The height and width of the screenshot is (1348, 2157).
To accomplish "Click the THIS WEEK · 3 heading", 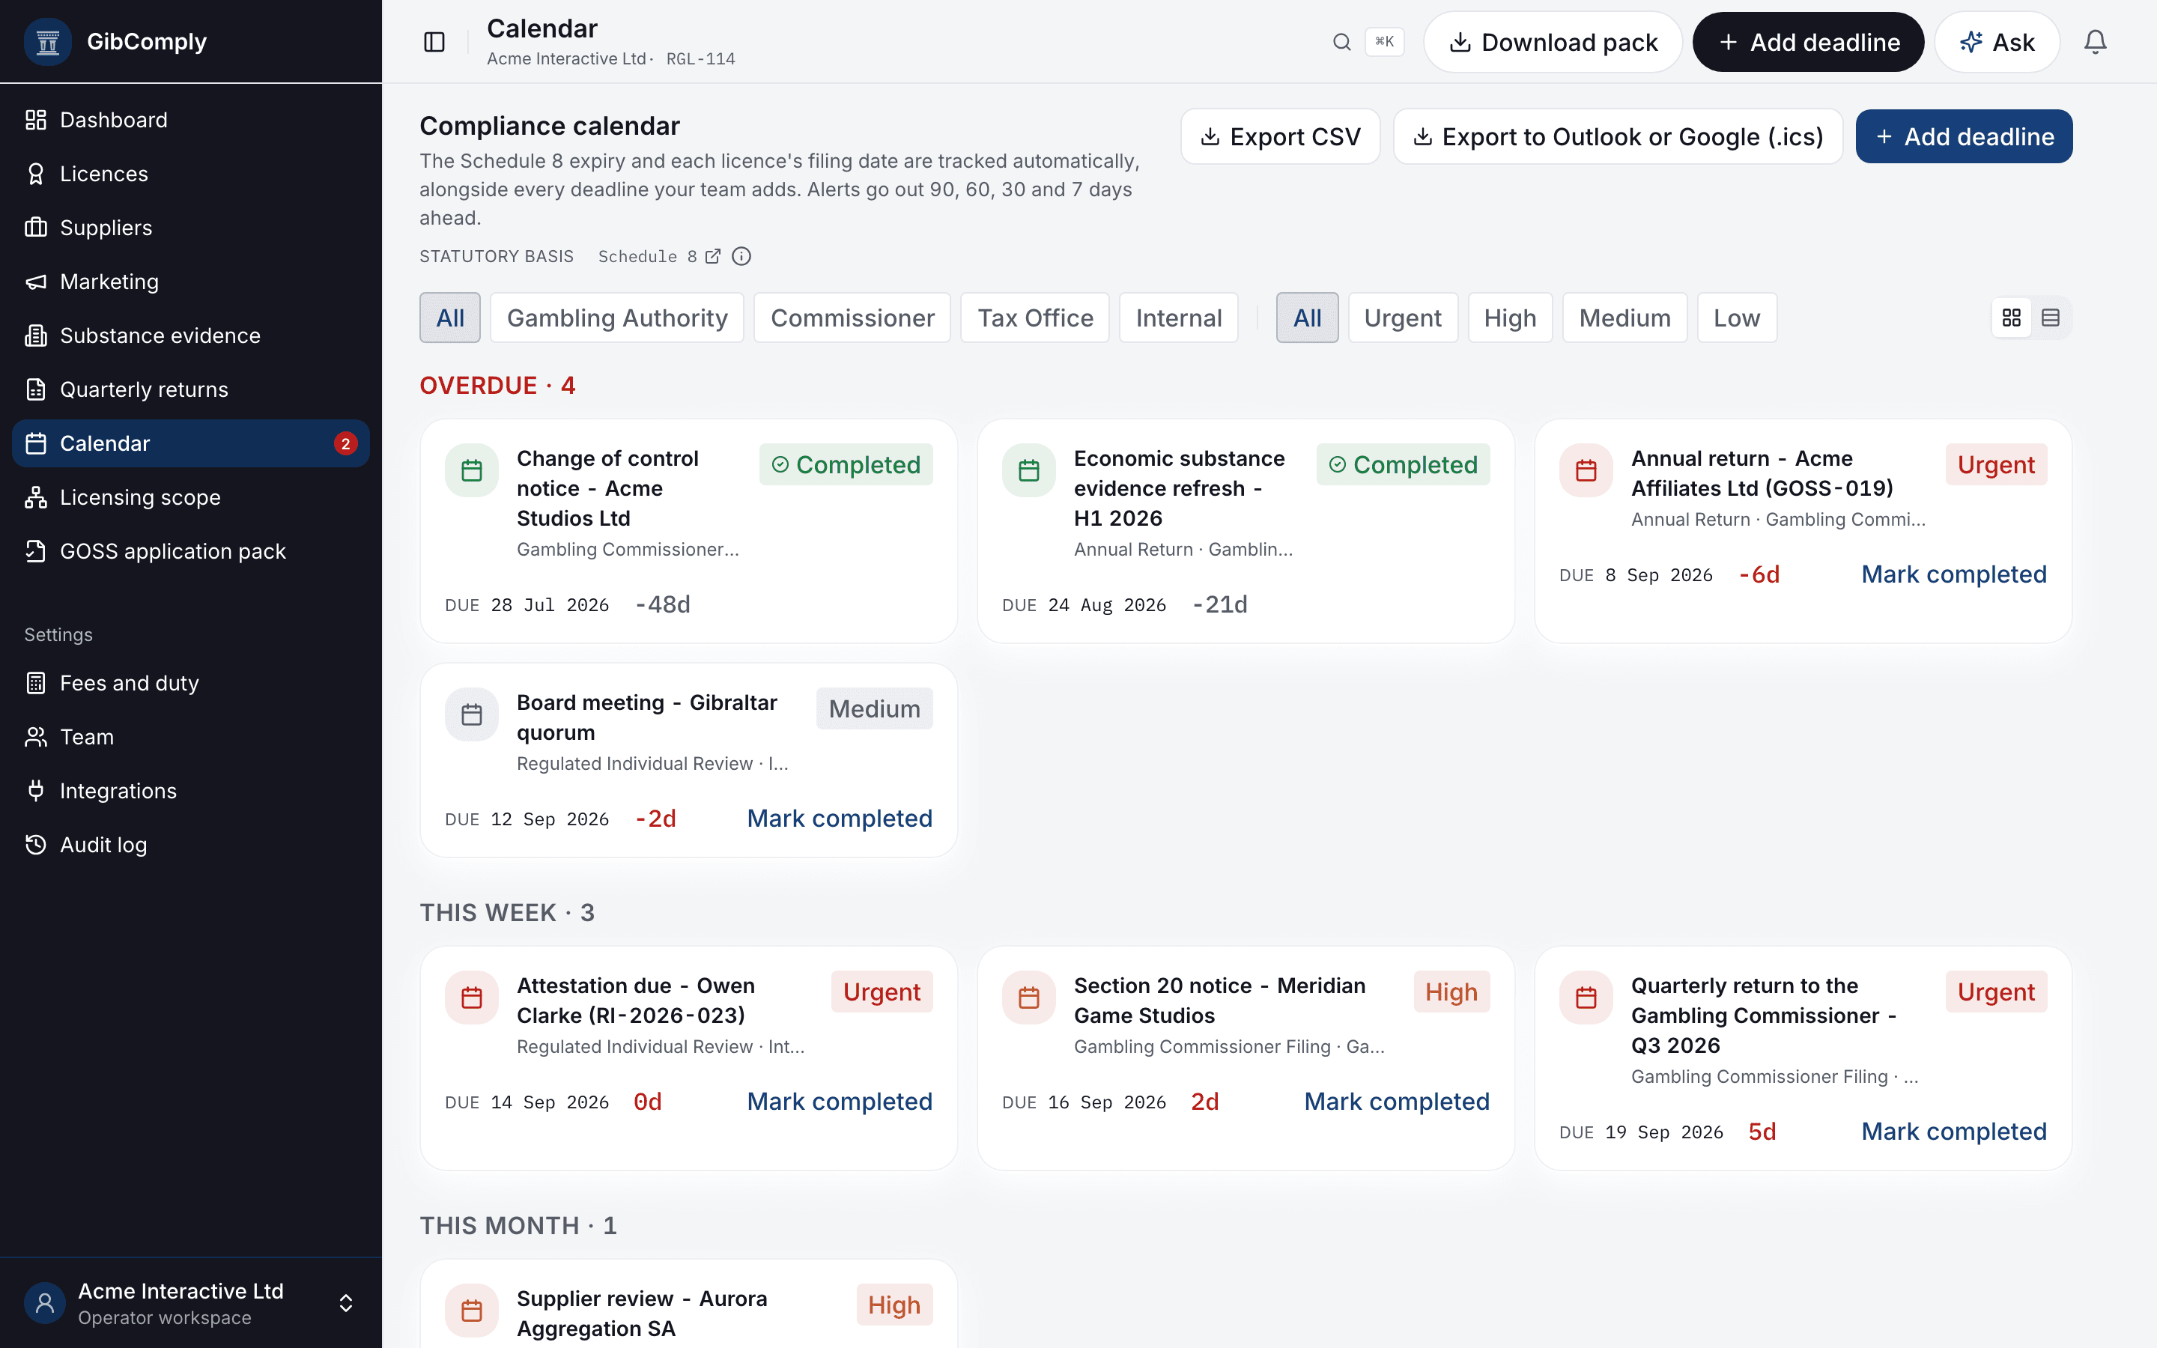I will pyautogui.click(x=507, y=912).
